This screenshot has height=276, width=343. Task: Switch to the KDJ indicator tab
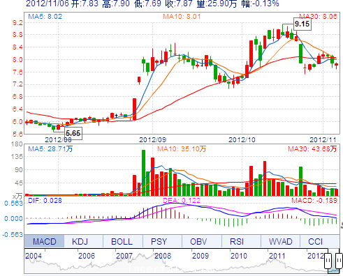(80, 242)
